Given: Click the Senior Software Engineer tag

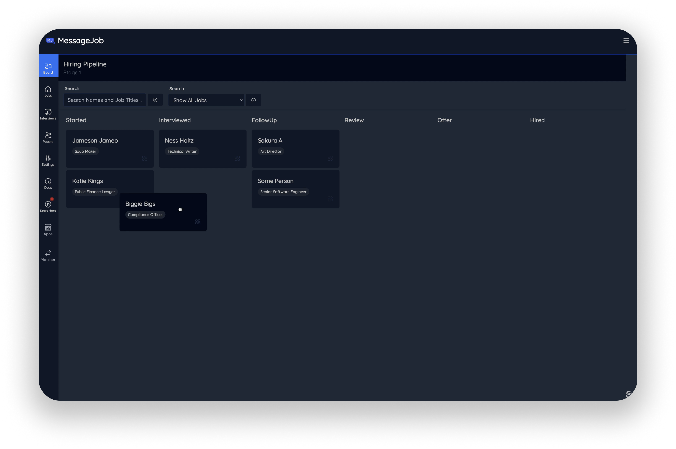Looking at the screenshot, I should pos(283,192).
